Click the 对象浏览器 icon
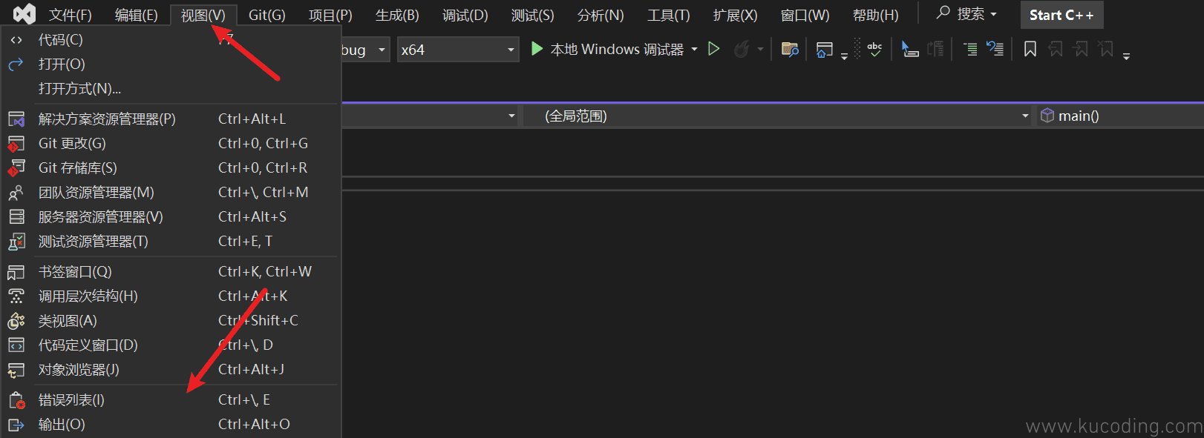The height and width of the screenshot is (438, 1204). [16, 370]
